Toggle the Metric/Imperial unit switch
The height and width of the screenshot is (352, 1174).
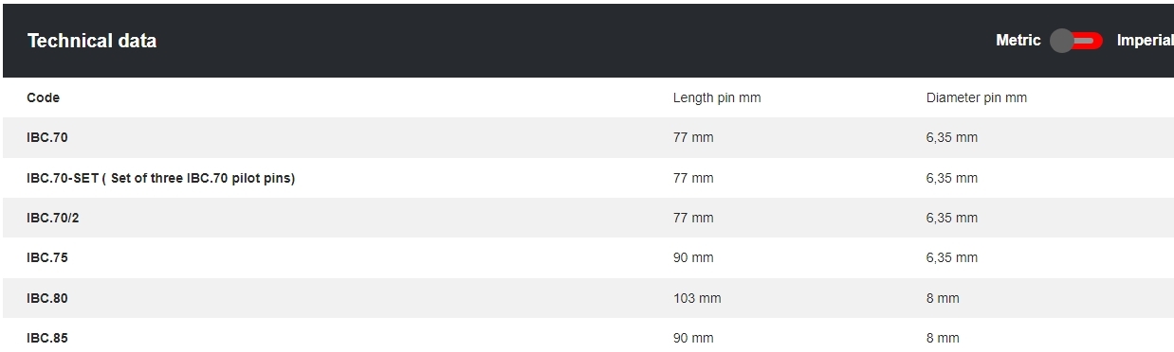click(1077, 41)
